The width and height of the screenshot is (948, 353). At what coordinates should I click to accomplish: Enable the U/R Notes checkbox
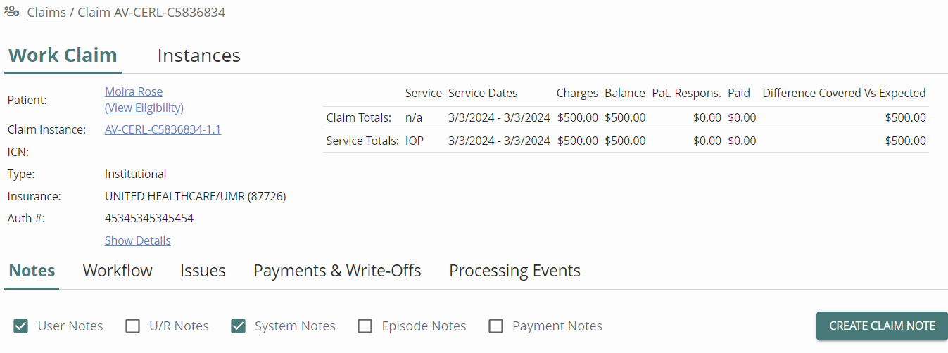132,326
